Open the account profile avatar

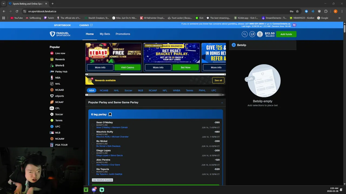[x=260, y=34]
